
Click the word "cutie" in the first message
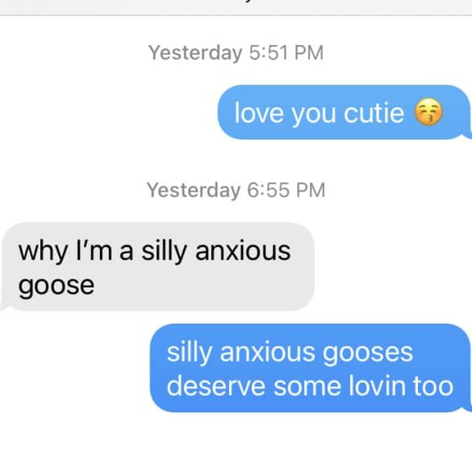click(x=374, y=113)
